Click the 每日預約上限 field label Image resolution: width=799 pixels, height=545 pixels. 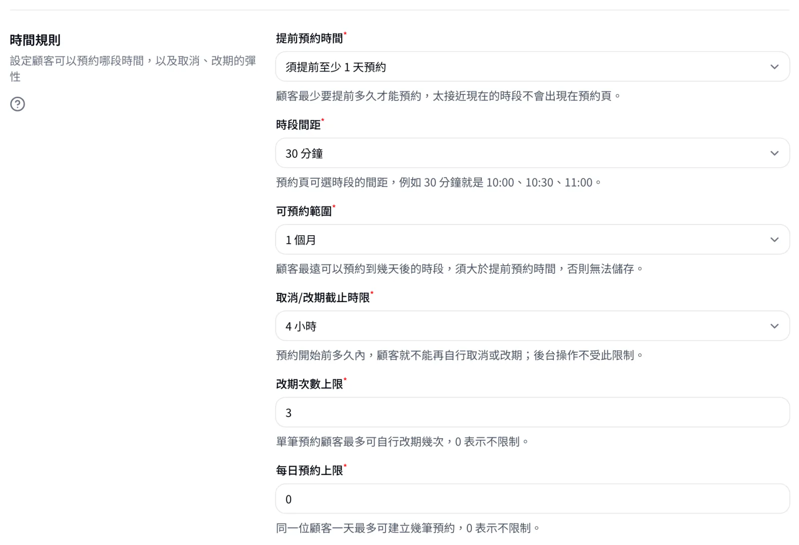[x=310, y=470]
